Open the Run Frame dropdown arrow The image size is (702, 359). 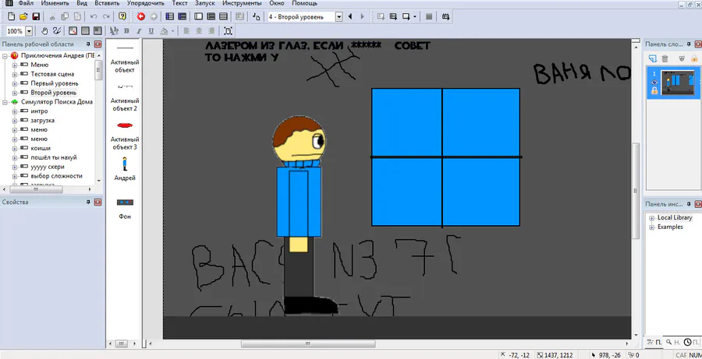[415, 16]
